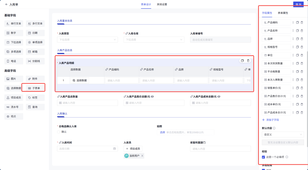
Task: Switch to the 表单属性 tab
Action: click(283, 13)
